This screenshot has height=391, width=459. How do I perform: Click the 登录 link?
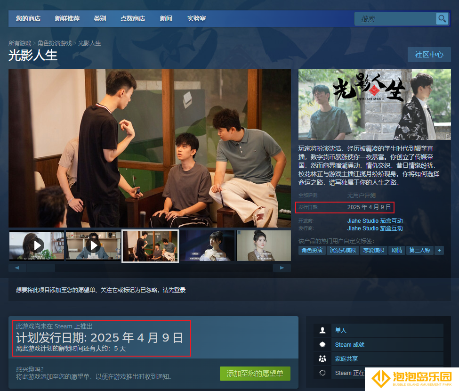pos(180,290)
